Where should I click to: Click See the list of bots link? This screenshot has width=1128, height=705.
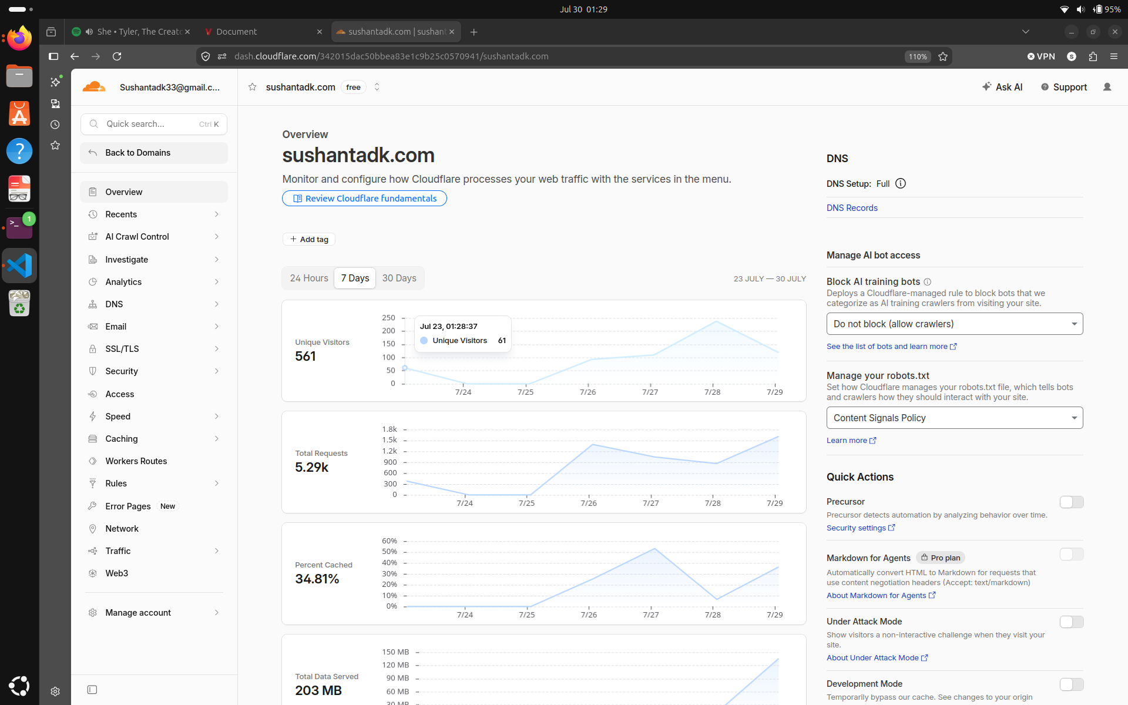point(892,347)
